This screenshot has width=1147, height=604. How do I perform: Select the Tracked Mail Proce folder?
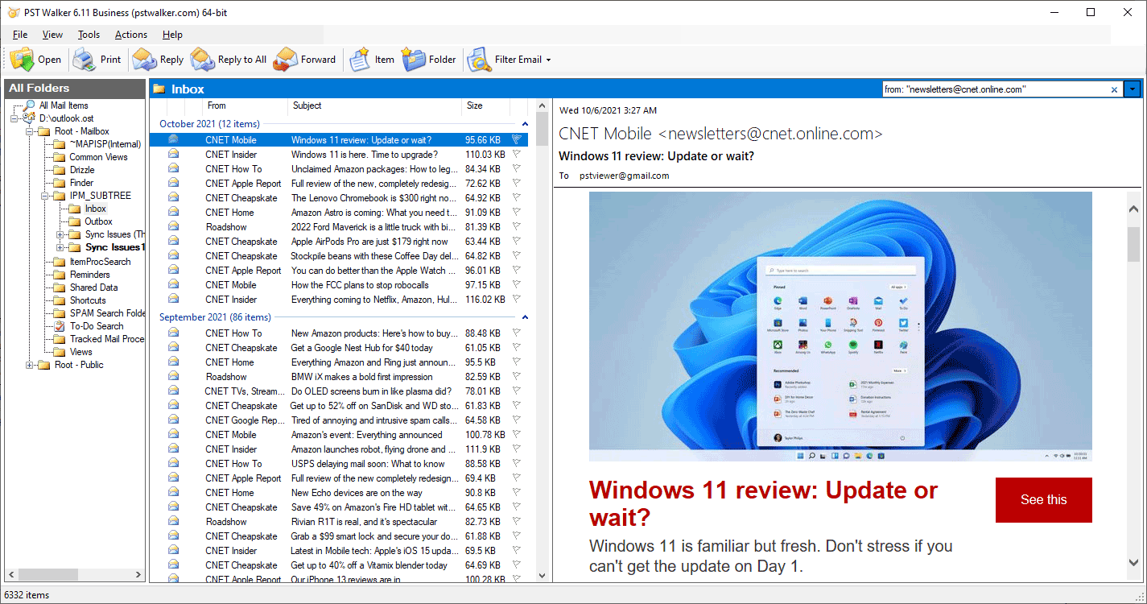(107, 339)
